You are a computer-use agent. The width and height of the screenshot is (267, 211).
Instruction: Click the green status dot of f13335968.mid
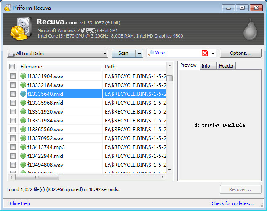click(23, 103)
